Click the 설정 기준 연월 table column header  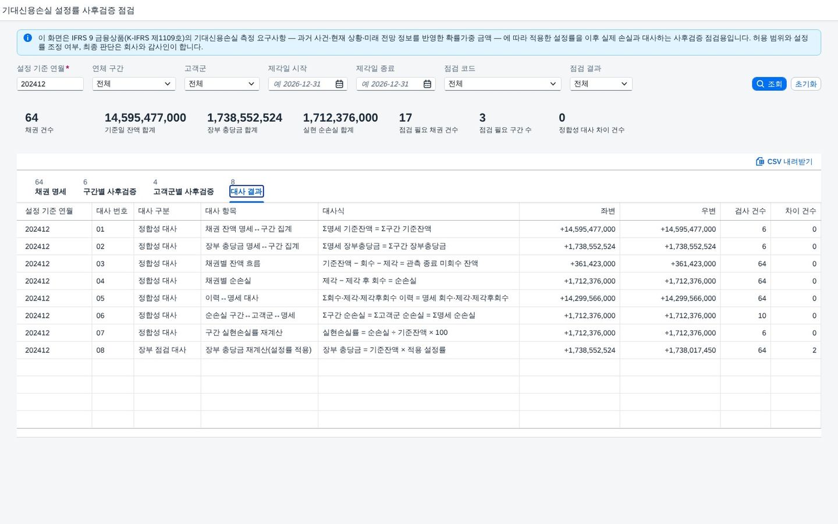coord(54,211)
